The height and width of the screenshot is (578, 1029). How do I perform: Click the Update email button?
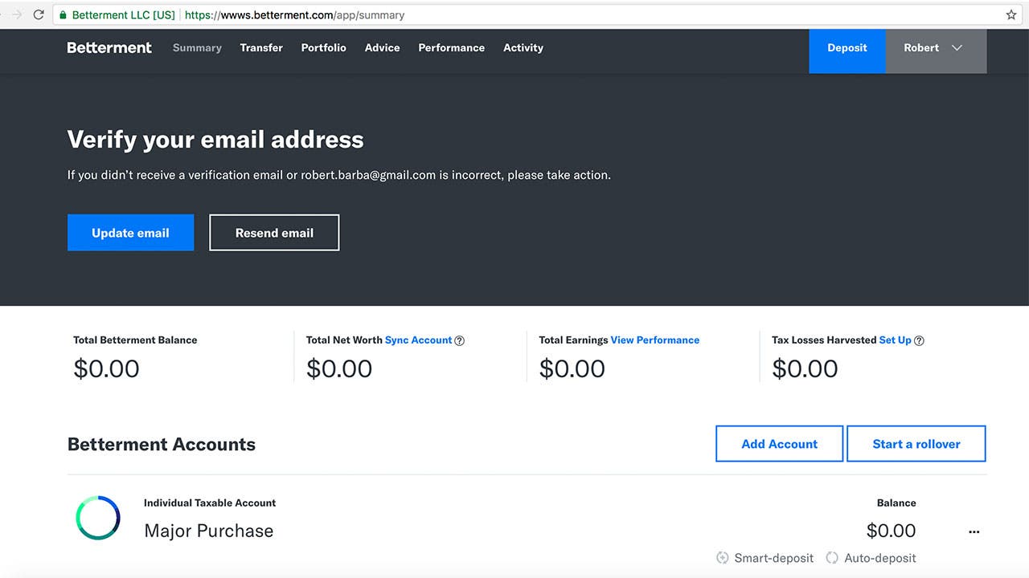130,233
